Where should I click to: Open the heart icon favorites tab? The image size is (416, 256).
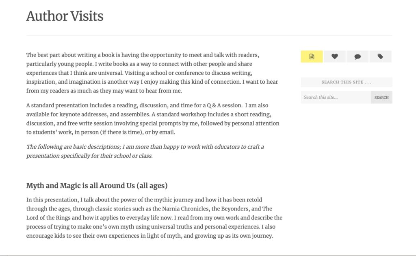coord(334,56)
